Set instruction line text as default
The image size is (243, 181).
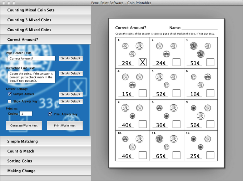(x=70, y=73)
